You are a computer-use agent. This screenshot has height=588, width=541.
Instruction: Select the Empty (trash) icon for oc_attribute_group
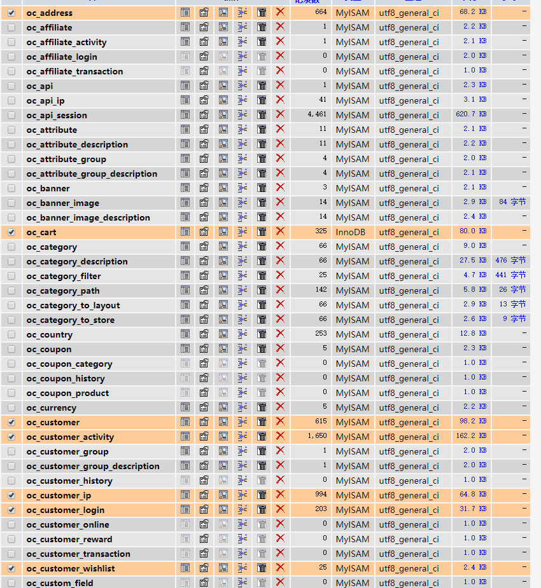(x=262, y=159)
